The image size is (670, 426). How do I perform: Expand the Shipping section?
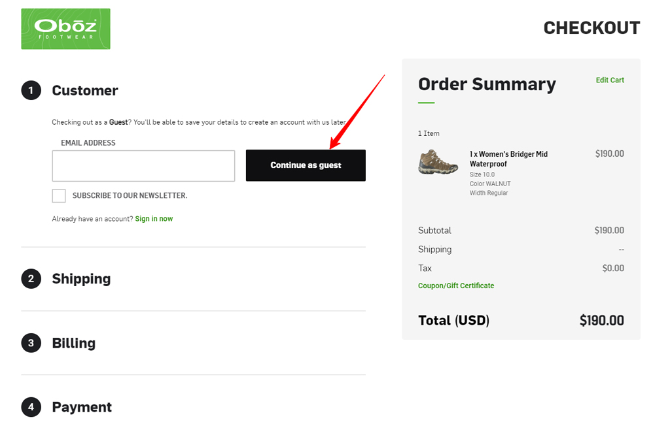pyautogui.click(x=81, y=278)
